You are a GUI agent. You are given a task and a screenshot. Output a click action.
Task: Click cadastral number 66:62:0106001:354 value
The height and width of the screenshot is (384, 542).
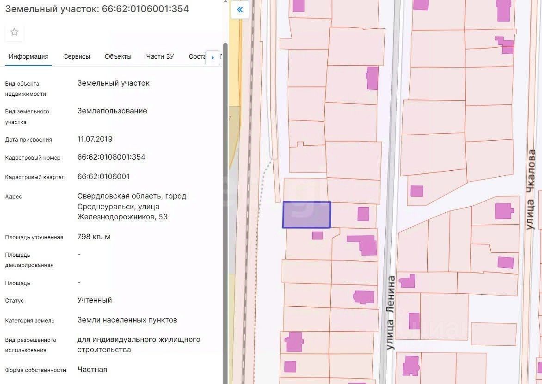[111, 157]
